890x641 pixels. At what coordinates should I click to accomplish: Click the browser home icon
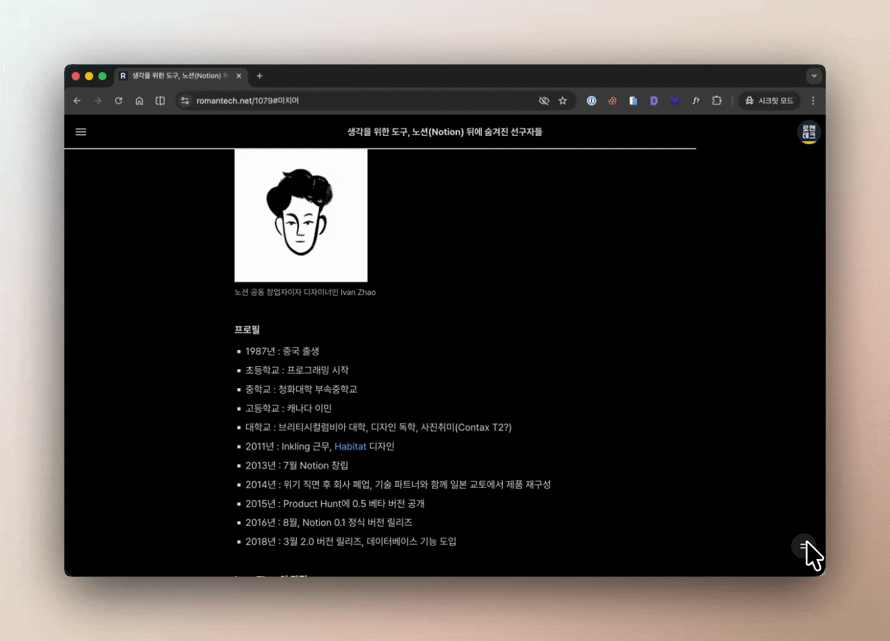tap(139, 101)
